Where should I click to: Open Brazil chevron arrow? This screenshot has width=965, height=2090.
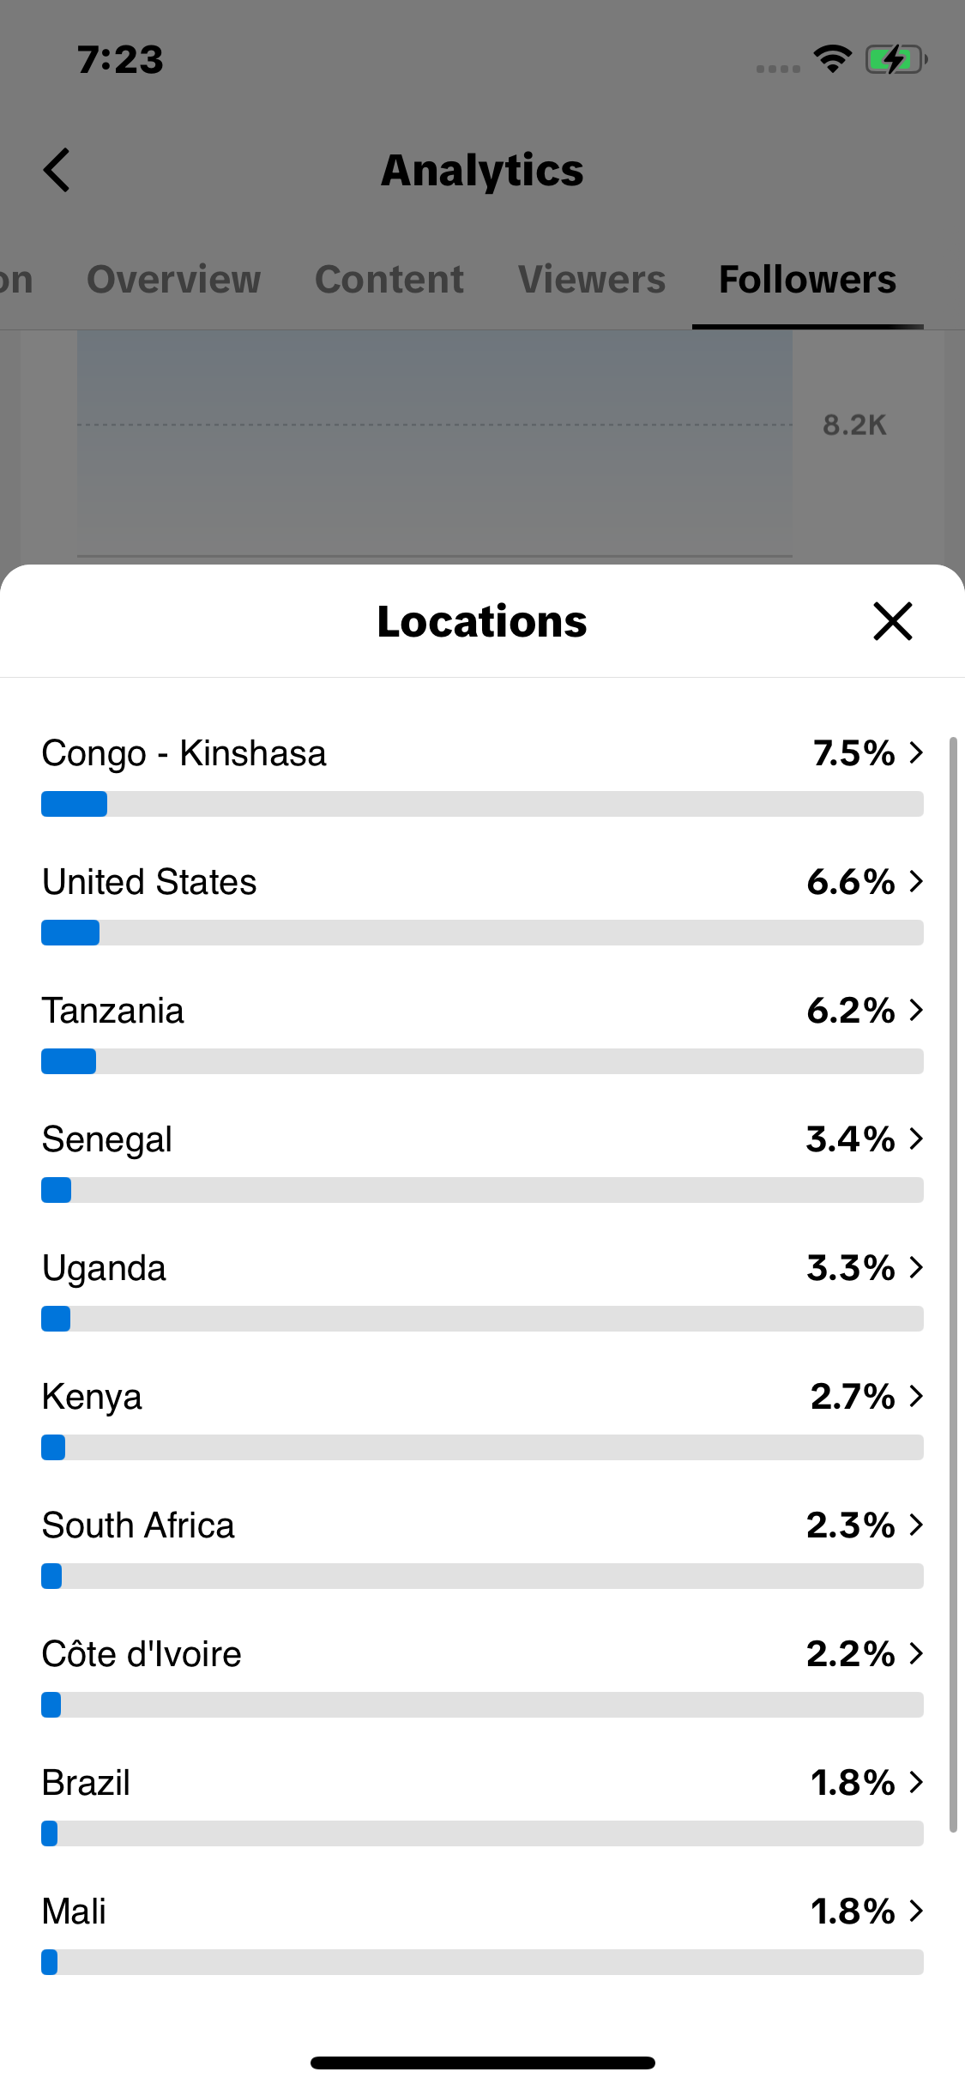click(916, 1782)
